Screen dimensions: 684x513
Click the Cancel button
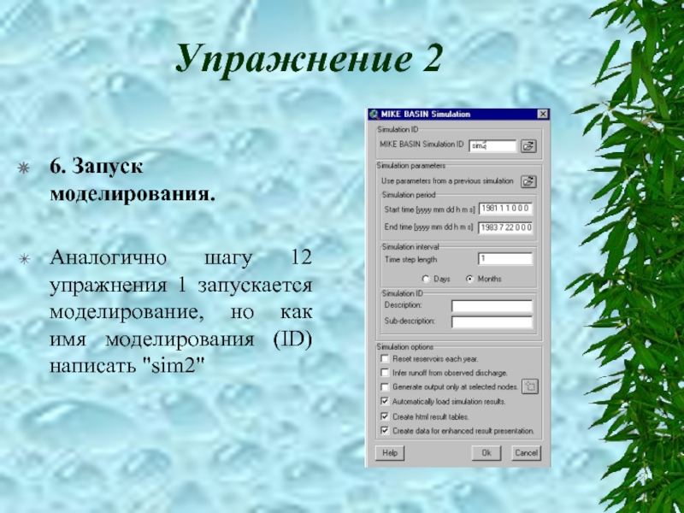(526, 453)
